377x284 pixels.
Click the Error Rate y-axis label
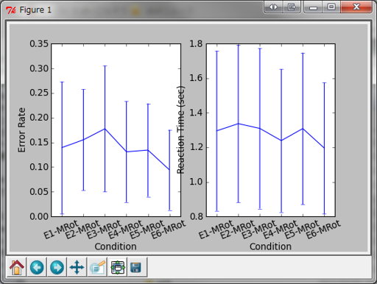(x=21, y=130)
